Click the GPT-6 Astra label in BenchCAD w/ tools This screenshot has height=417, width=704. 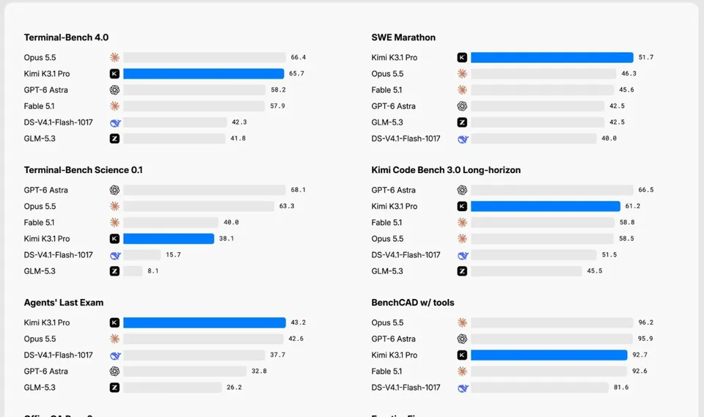click(x=393, y=339)
